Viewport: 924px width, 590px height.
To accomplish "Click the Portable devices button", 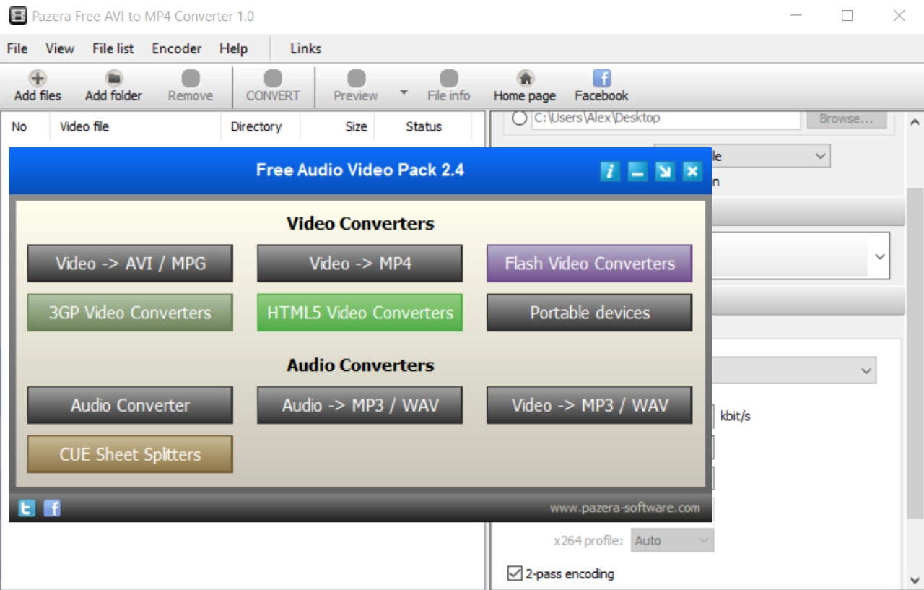I will 589,313.
